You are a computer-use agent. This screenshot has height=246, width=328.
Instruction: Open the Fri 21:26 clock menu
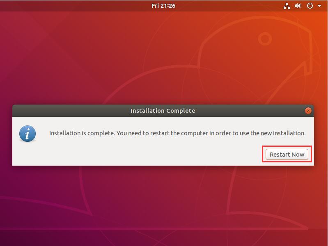163,6
